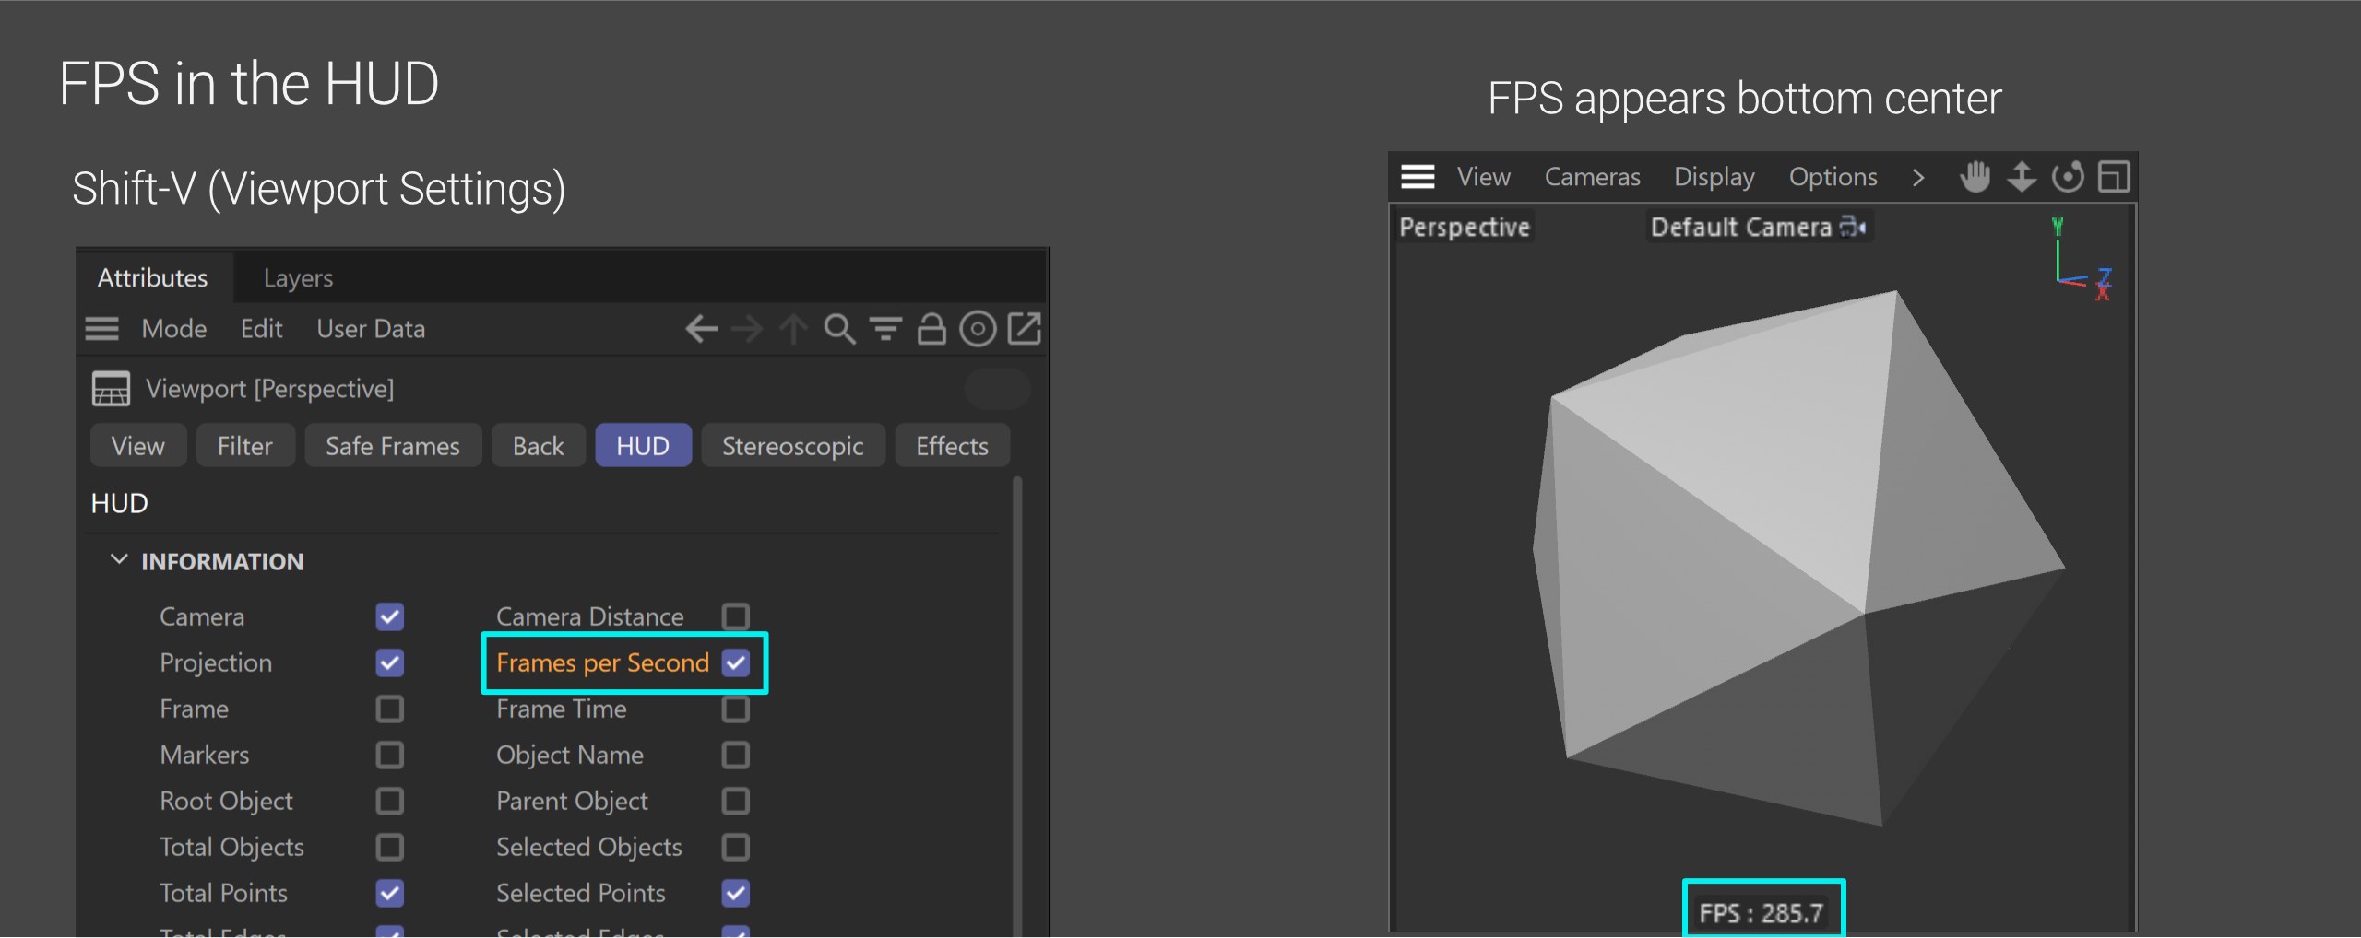Viewport: 2361px width, 938px height.
Task: Switch to the Layers tab
Action: click(x=297, y=277)
